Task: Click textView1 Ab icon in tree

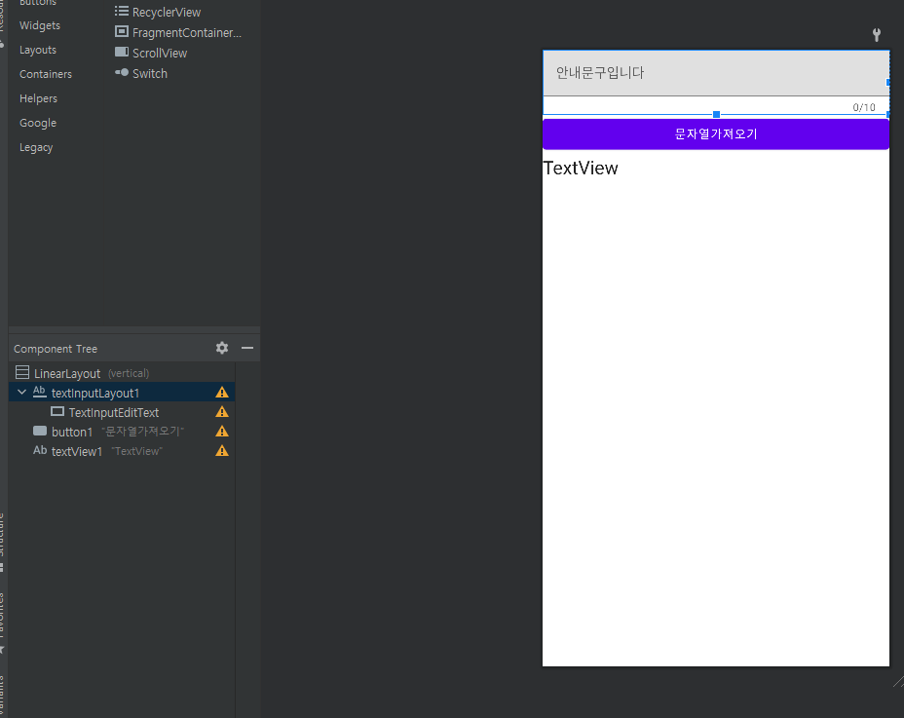Action: pyautogui.click(x=40, y=450)
